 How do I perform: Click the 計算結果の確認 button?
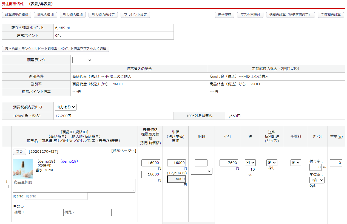point(16,15)
